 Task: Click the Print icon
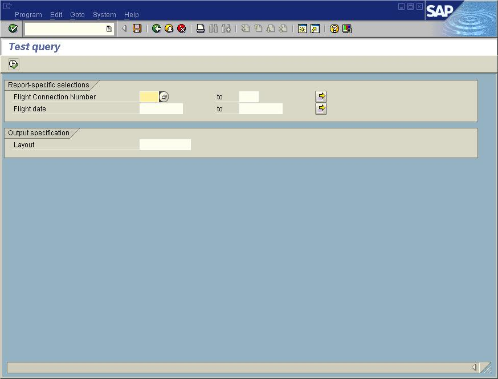pos(201,29)
